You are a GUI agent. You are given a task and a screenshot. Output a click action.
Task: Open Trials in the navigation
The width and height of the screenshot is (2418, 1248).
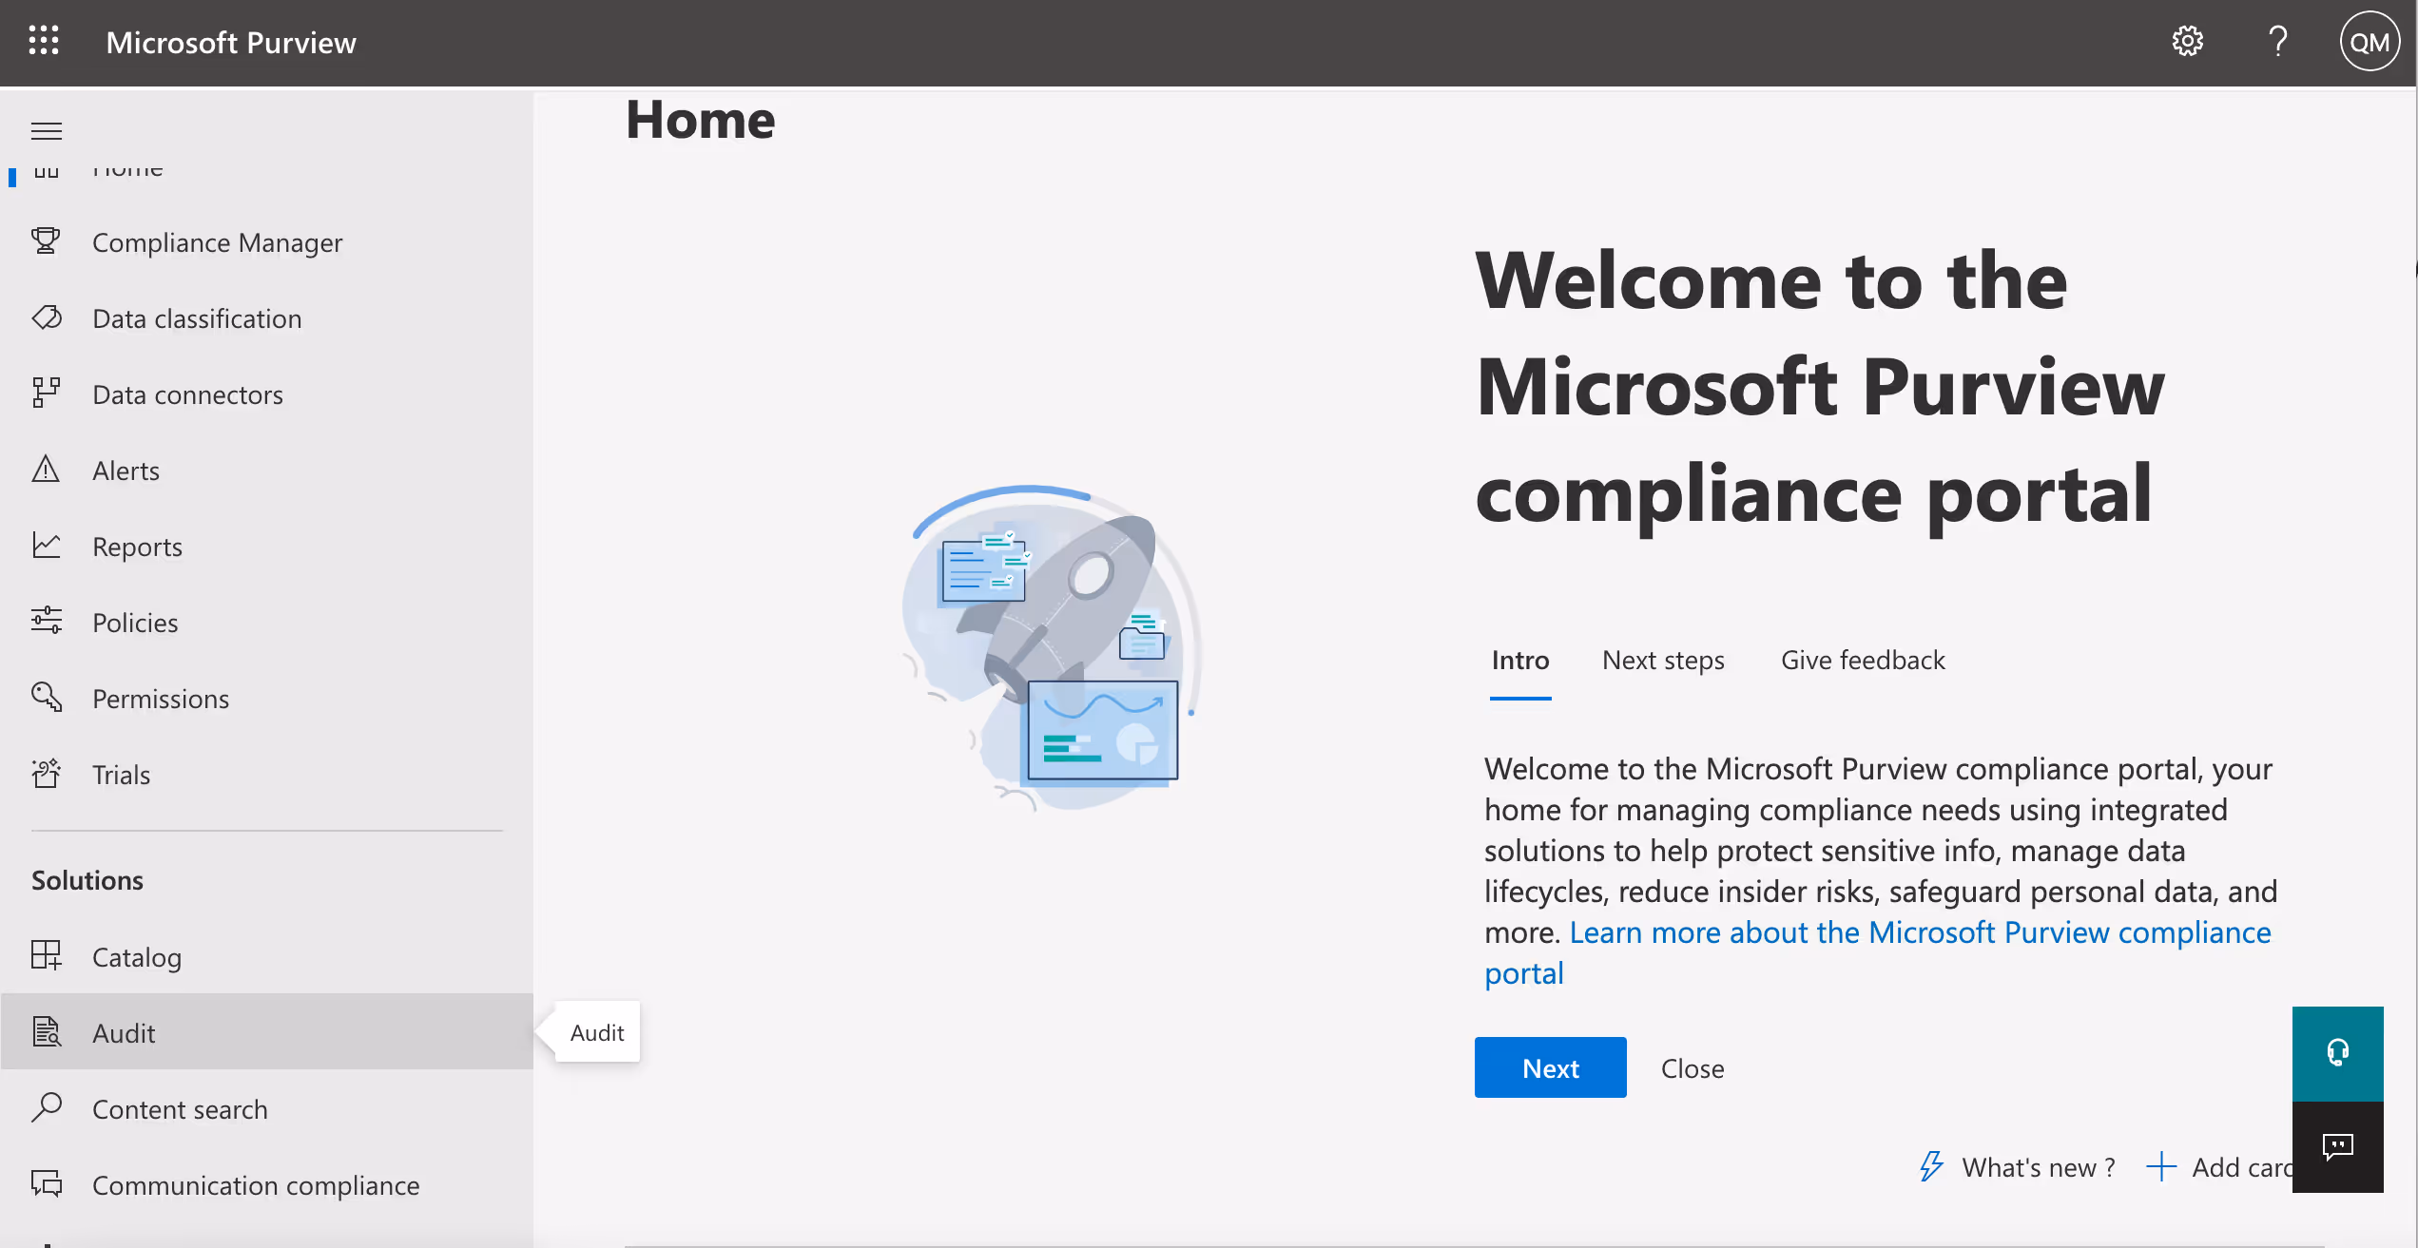tap(121, 775)
